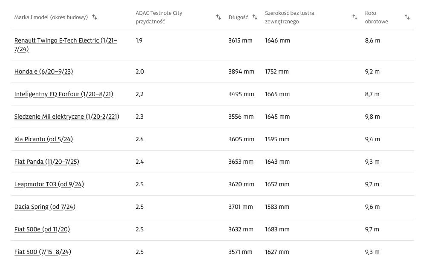Image resolution: width=426 pixels, height=262 pixels.
Task: Click ADAC Testnote City przydatność header
Action: [x=158, y=17]
